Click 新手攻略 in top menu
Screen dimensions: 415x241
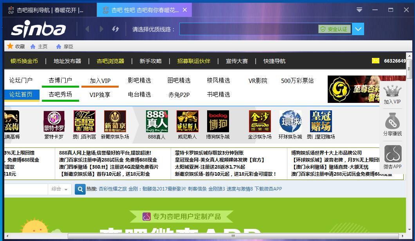point(151,61)
